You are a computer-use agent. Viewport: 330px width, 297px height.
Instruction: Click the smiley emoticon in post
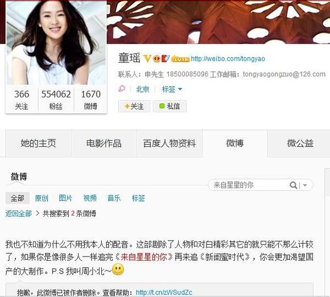pos(118,270)
